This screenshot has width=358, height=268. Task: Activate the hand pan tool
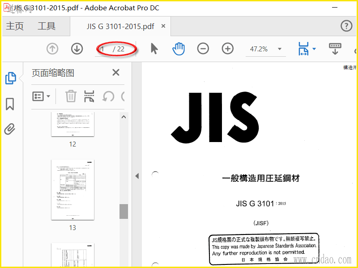(x=178, y=49)
